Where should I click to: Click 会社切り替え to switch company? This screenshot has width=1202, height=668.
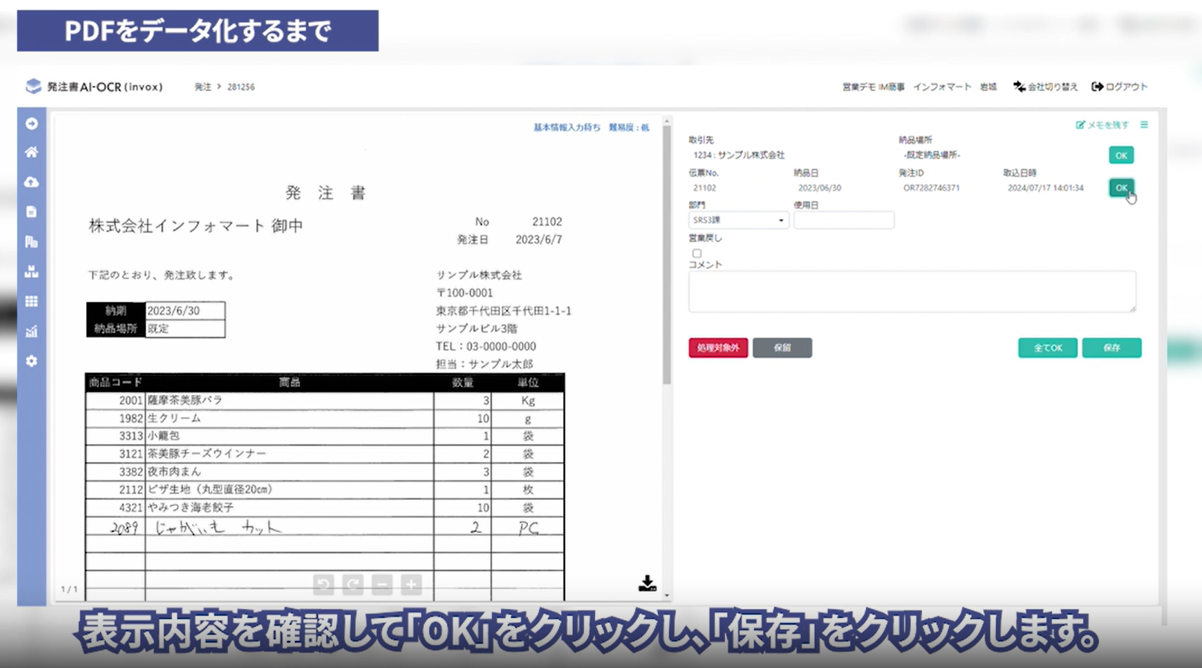(1045, 87)
